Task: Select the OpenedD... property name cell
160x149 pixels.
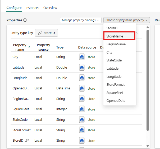Action: 21,88
